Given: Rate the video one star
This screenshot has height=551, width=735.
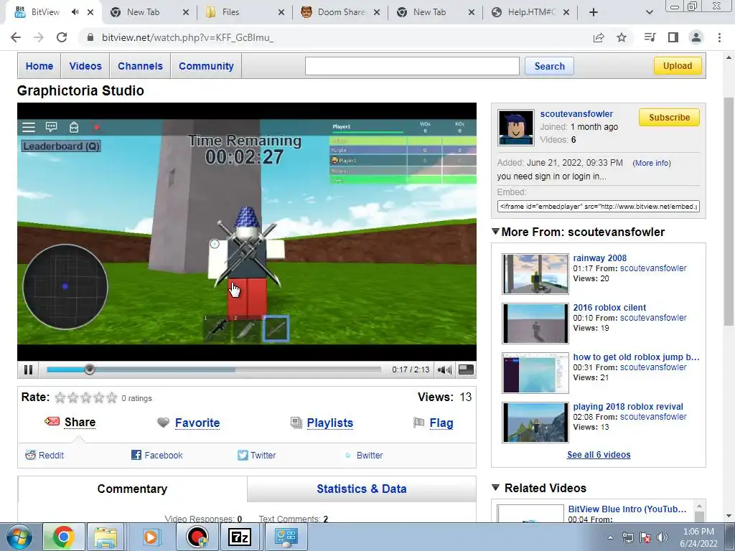Looking at the screenshot, I should [60, 397].
